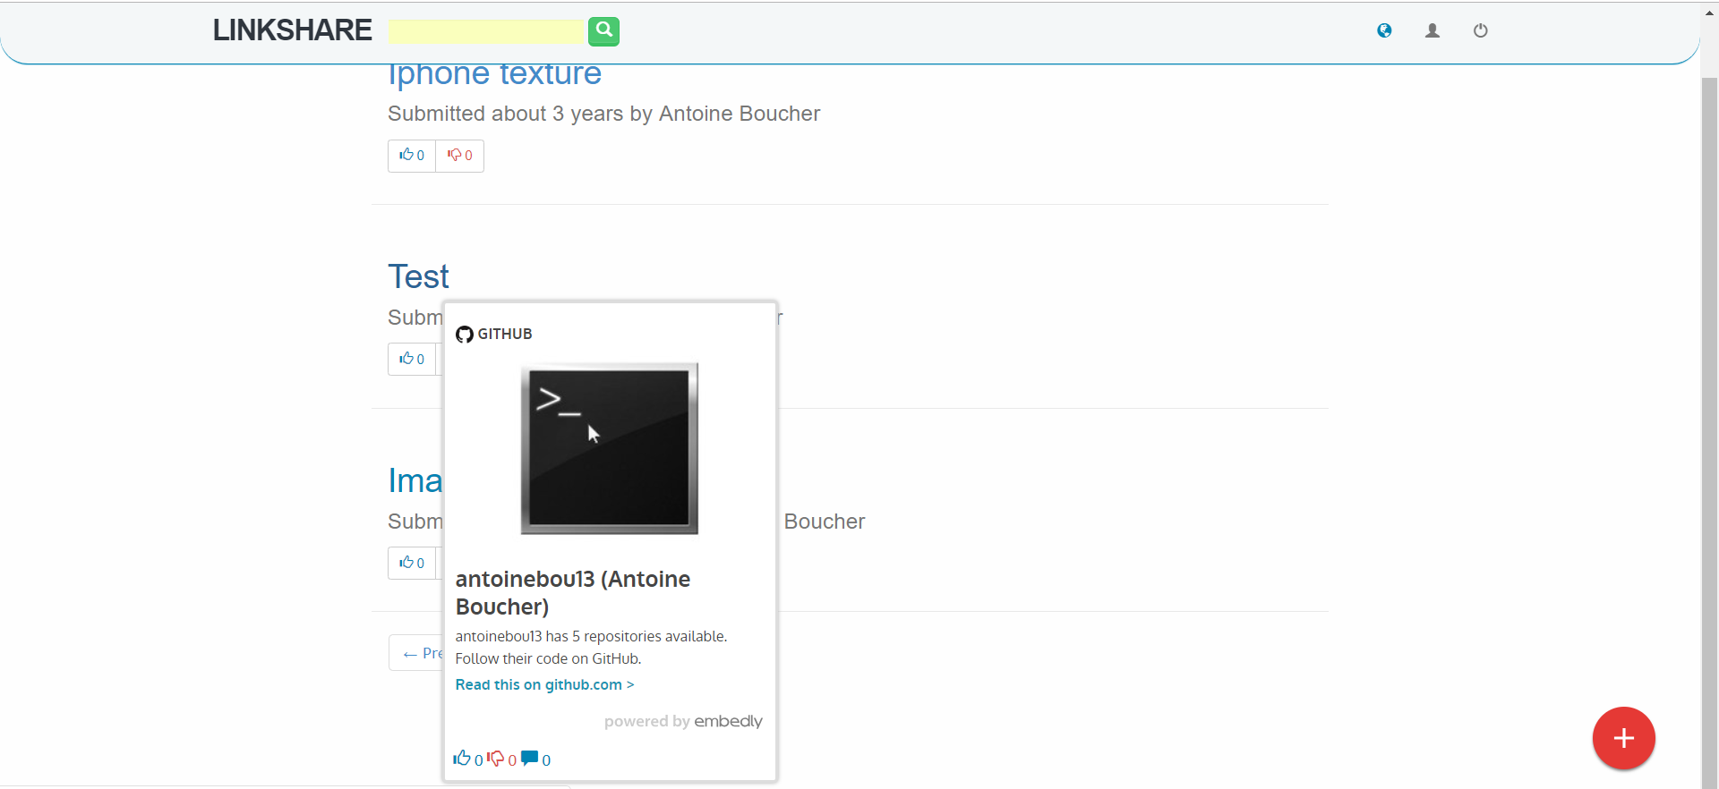
Task: Click Read this on github.com link
Action: [x=544, y=684]
